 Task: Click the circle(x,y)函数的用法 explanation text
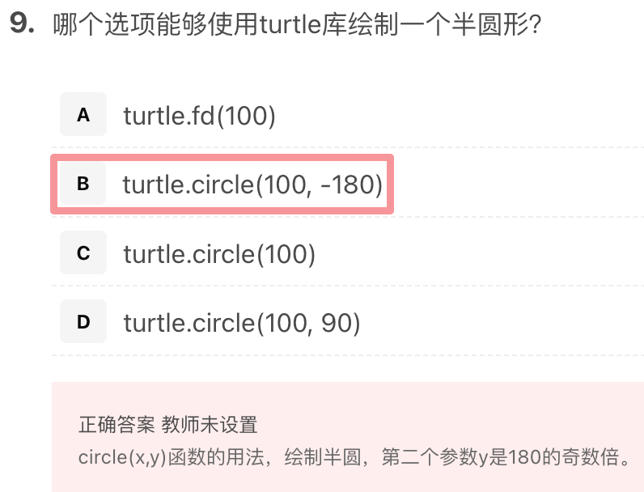point(171,457)
